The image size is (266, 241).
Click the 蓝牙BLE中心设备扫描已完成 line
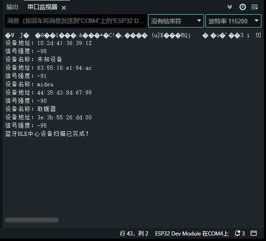(x=47, y=134)
